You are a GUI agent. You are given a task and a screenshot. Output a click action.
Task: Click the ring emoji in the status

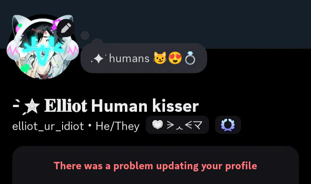[190, 58]
